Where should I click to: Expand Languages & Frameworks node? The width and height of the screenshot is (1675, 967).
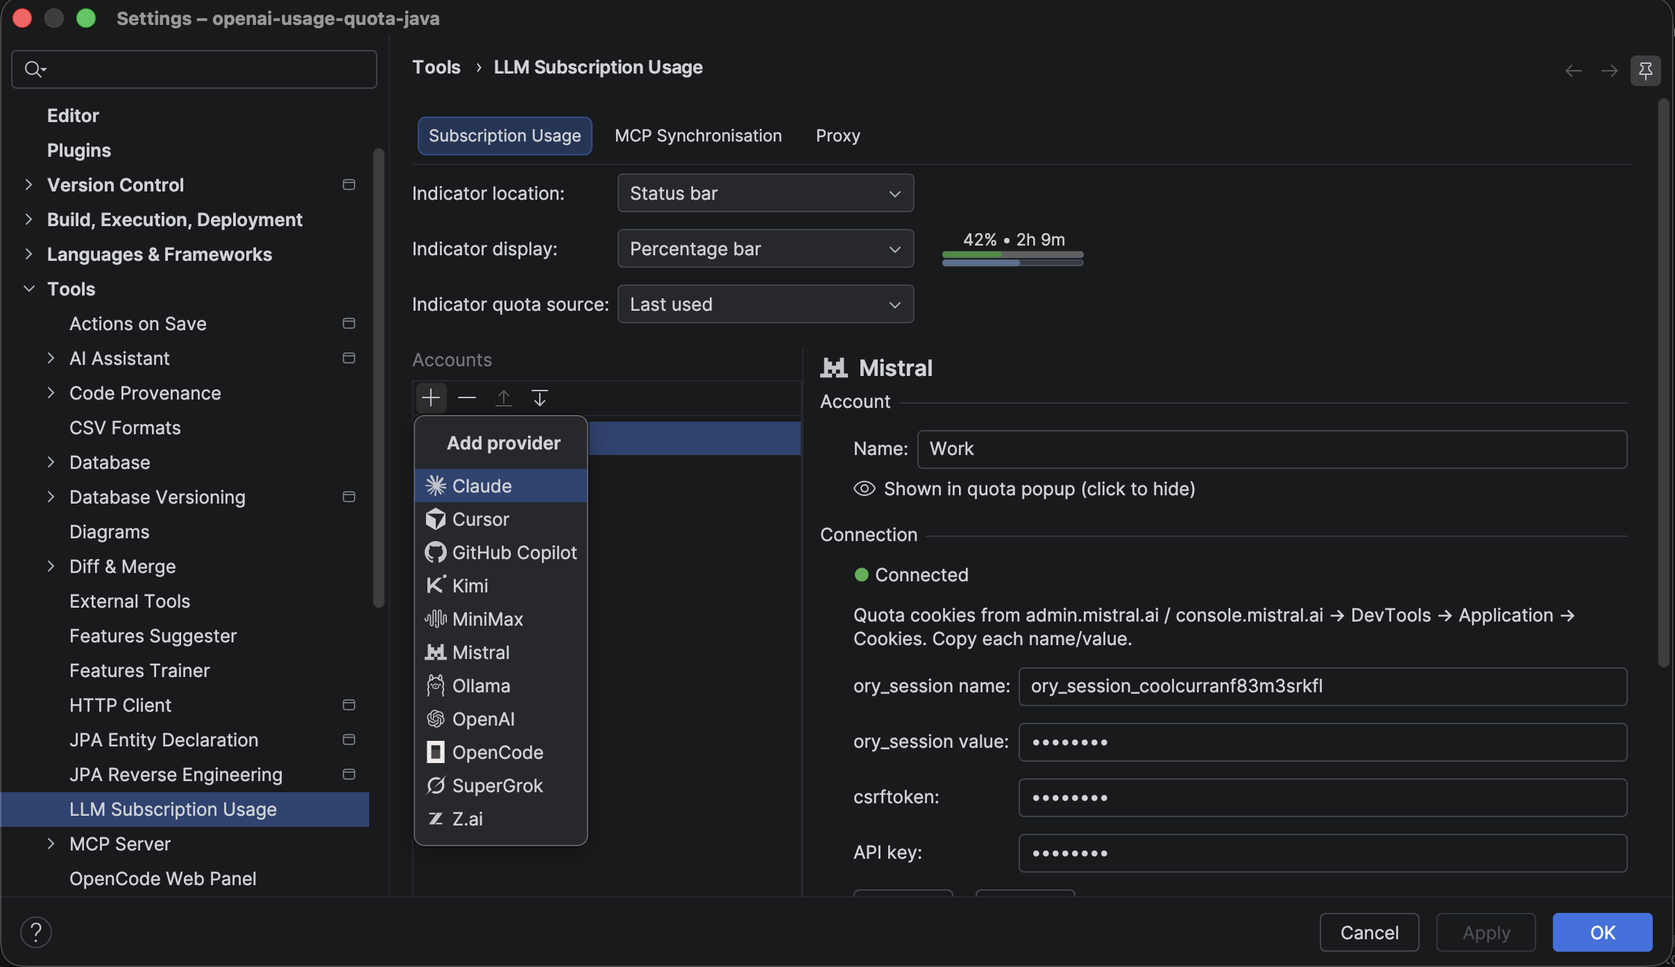28,254
